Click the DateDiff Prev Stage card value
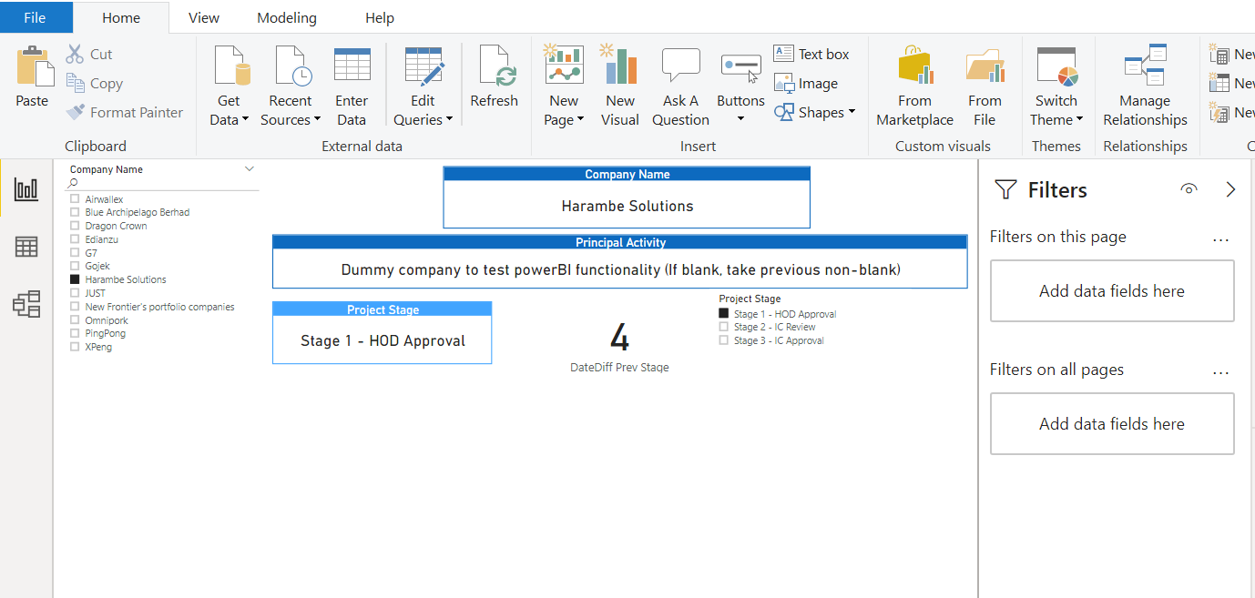Image resolution: width=1255 pixels, height=598 pixels. point(619,338)
